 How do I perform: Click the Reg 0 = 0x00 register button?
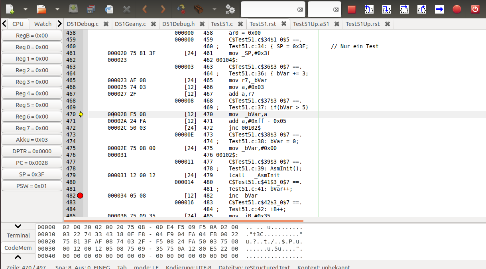click(32, 47)
